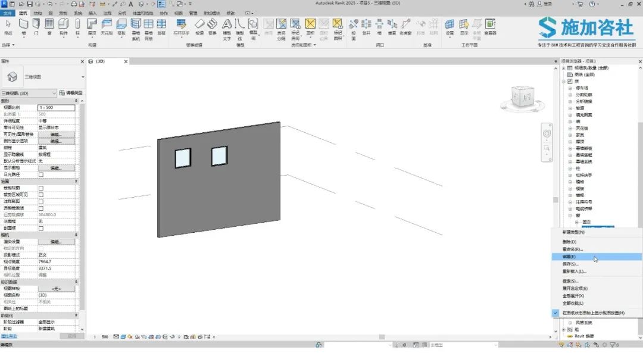The width and height of the screenshot is (643, 362).
Task: Click Edit button for Visibility/Graphics Overrides
Action: [x=56, y=135]
